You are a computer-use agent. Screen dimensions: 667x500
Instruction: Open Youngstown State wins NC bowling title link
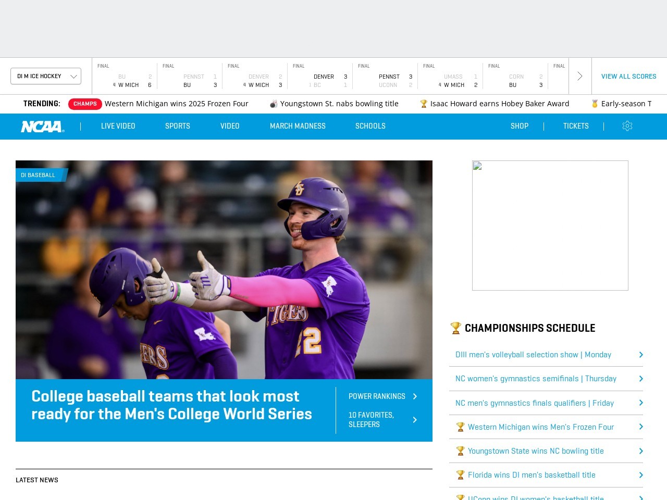(536, 451)
